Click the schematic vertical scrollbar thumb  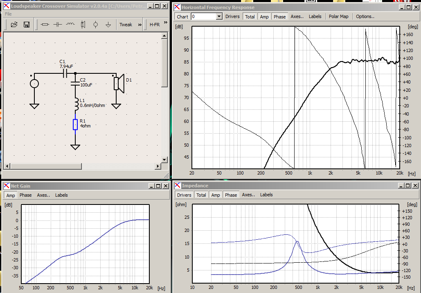[164, 63]
